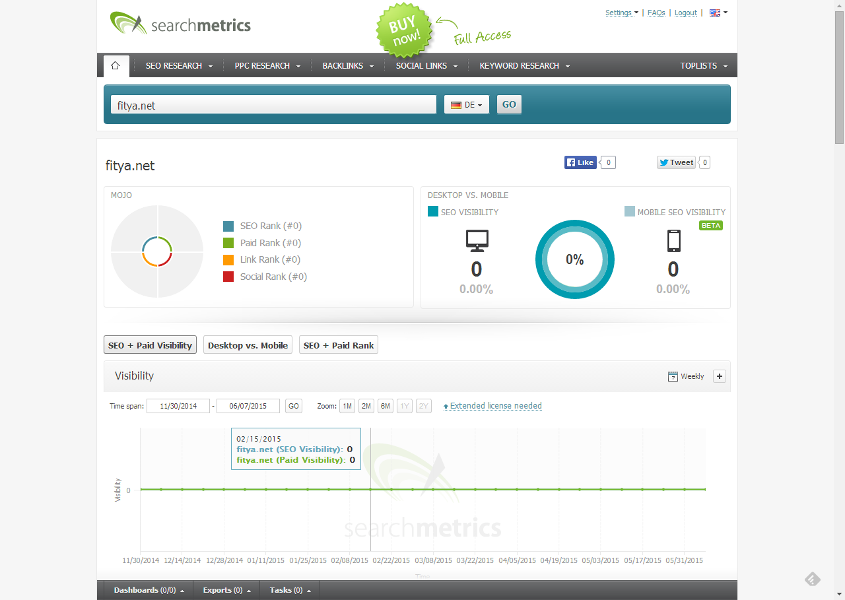Click the mobile phone visibility icon
This screenshot has width=845, height=600.
[x=673, y=241]
